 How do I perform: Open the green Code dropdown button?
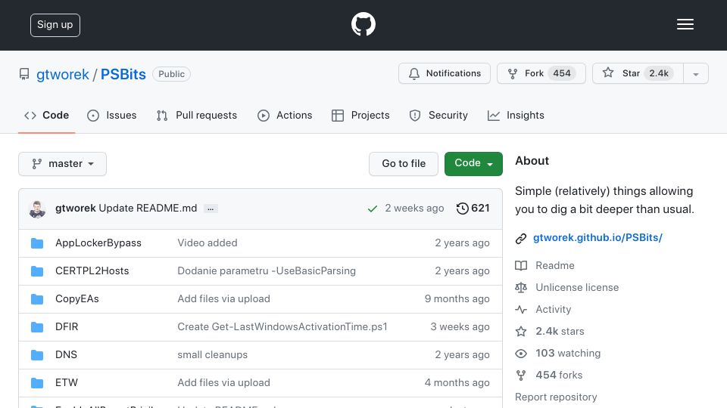pos(473,164)
